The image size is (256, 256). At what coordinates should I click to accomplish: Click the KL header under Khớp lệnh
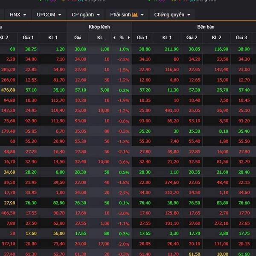[x=100, y=38]
